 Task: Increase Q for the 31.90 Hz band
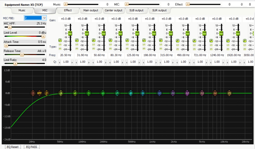[89, 62]
